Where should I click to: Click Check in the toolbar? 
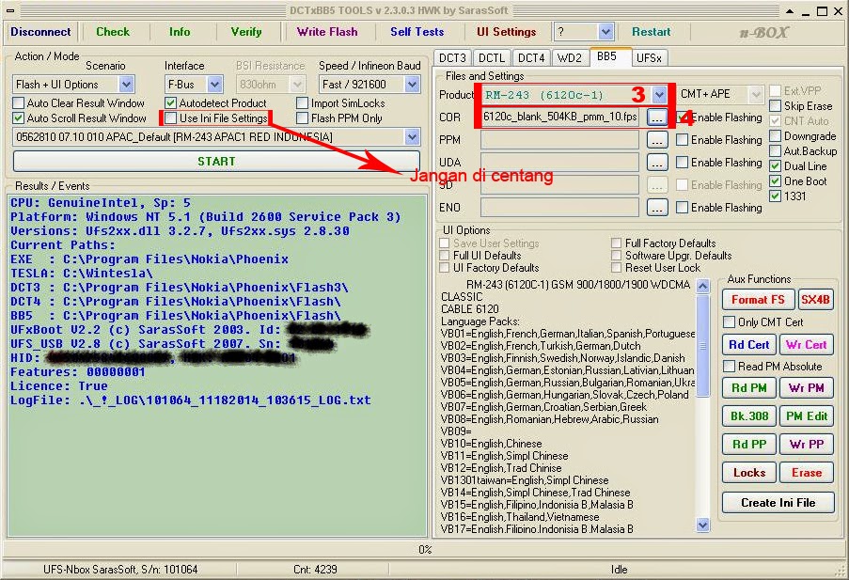click(113, 32)
